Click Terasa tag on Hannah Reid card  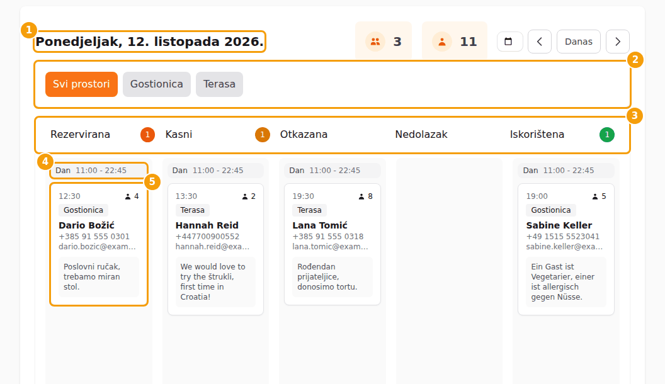coord(192,210)
